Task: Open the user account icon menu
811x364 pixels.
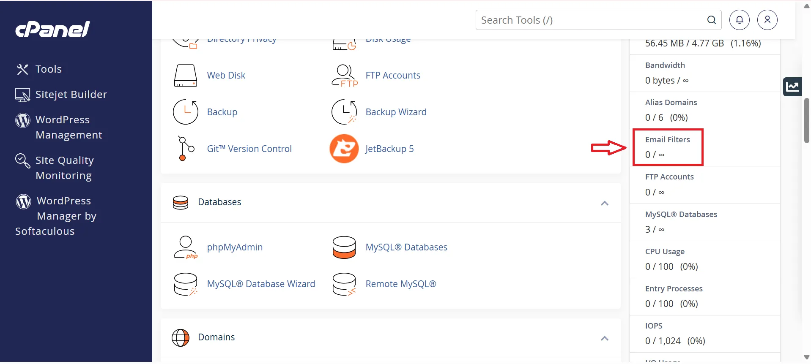Action: tap(767, 20)
